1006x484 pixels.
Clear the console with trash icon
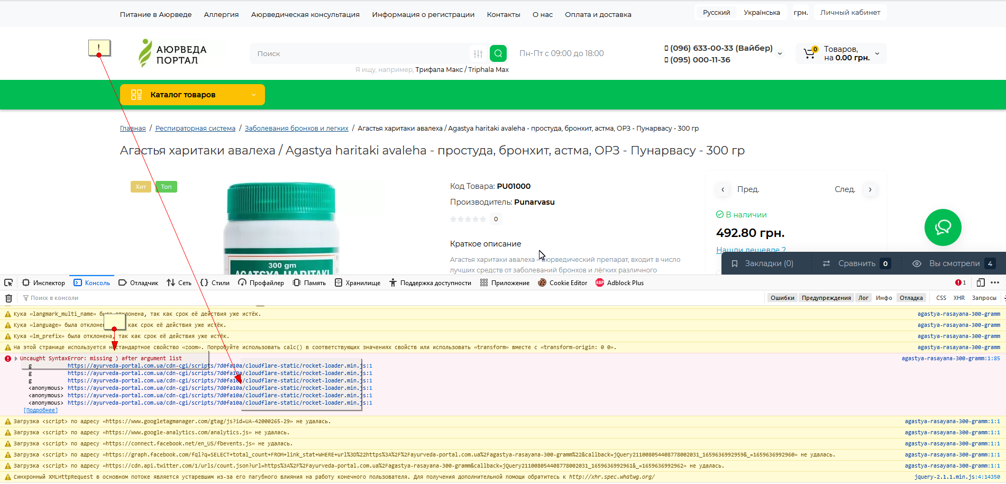click(8, 298)
